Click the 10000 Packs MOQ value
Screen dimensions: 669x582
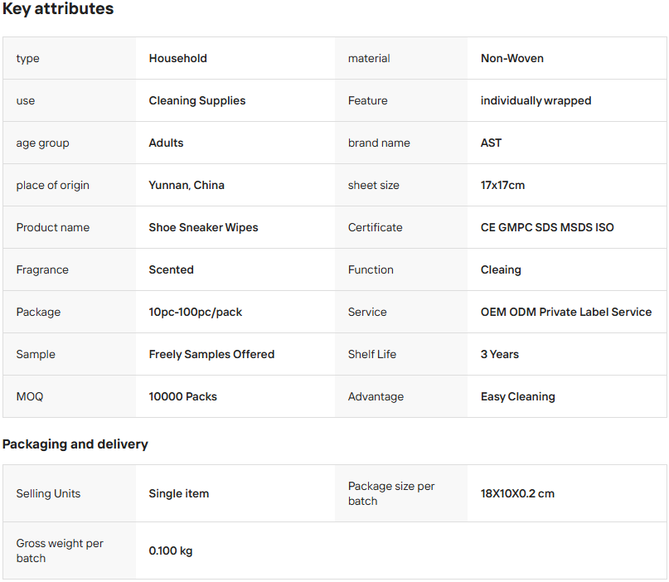[x=182, y=396]
